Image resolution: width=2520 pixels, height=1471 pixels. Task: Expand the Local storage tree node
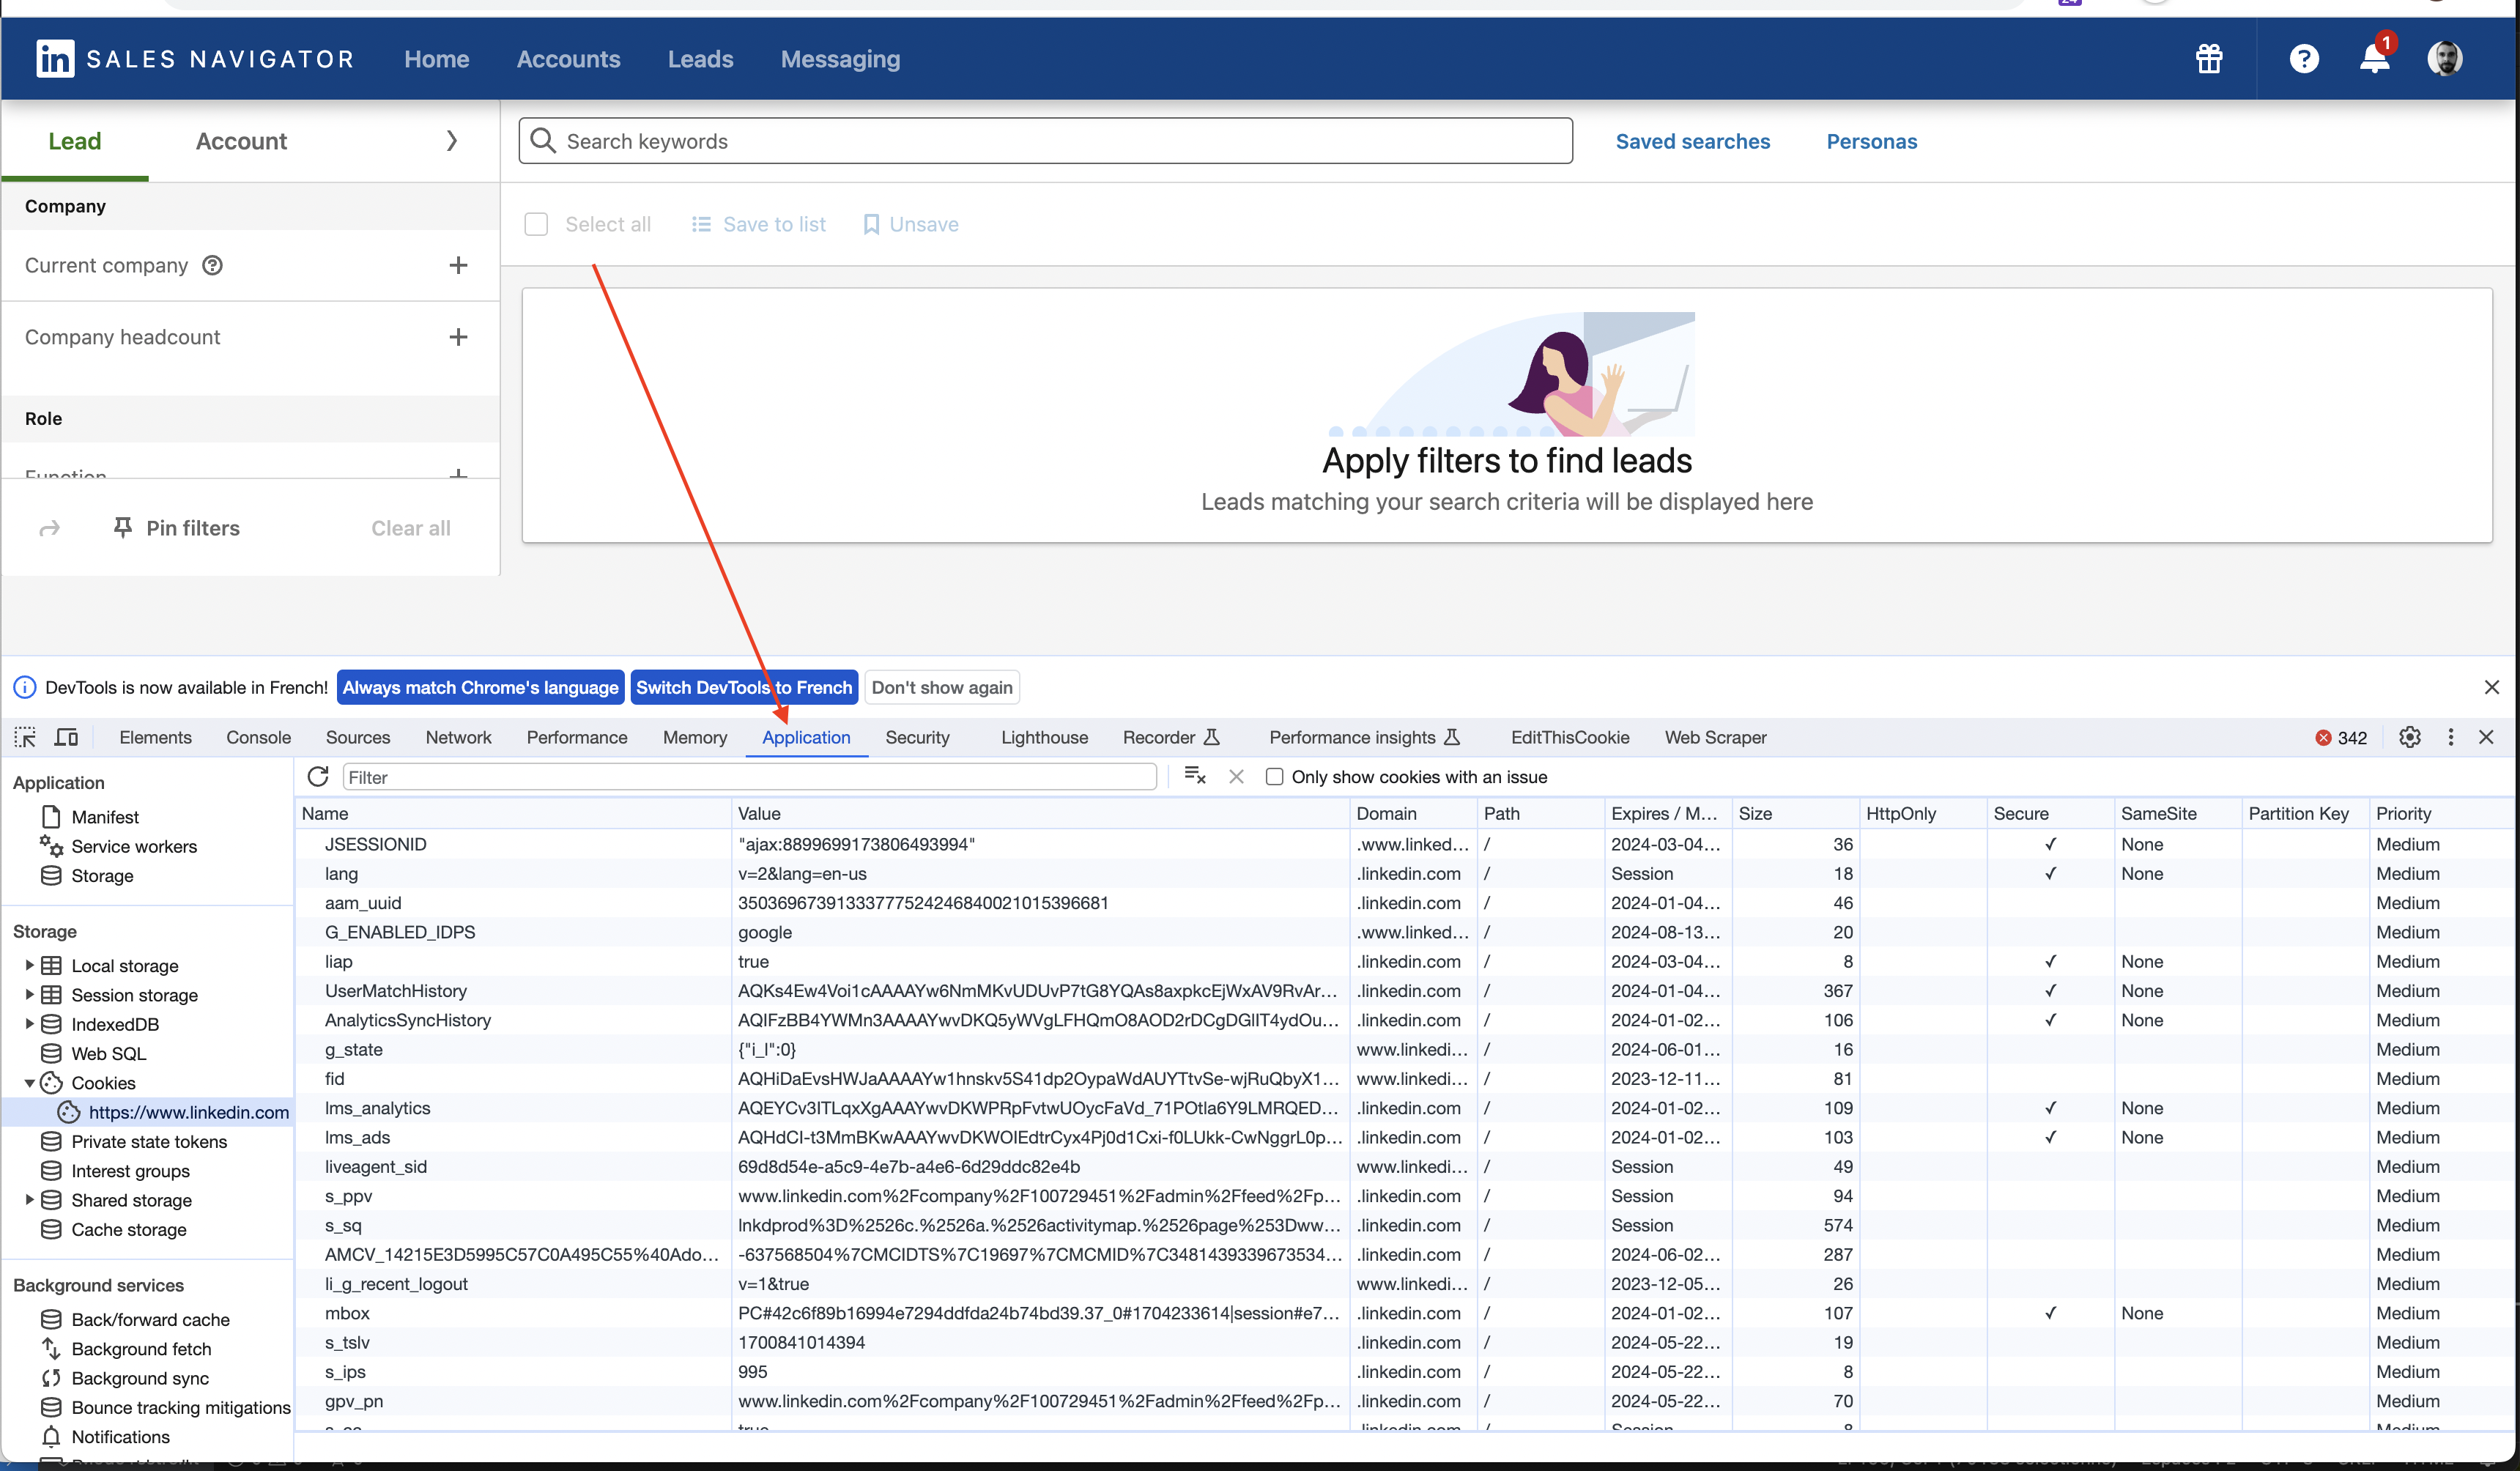click(29, 965)
